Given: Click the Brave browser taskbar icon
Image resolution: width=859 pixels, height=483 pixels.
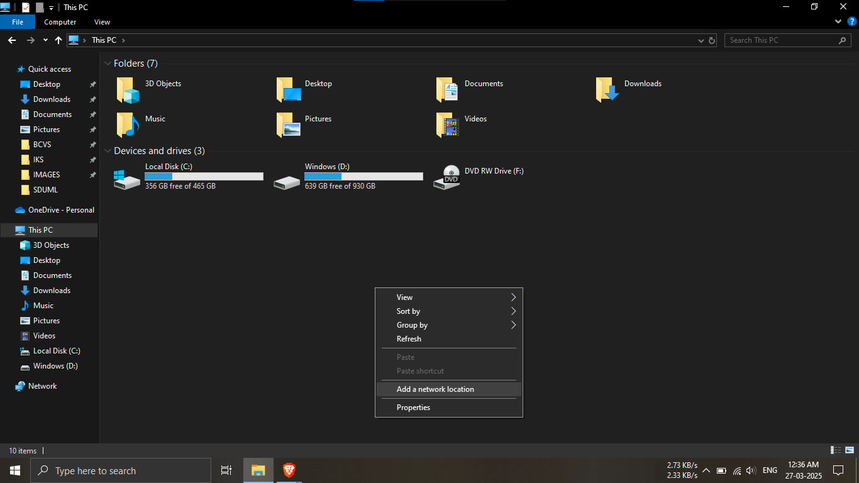Looking at the screenshot, I should pyautogui.click(x=289, y=470).
